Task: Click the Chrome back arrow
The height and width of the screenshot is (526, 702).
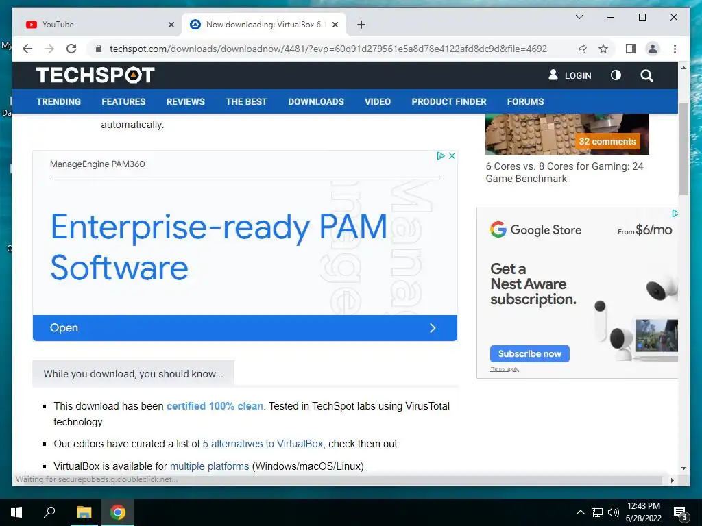Action: tap(27, 49)
